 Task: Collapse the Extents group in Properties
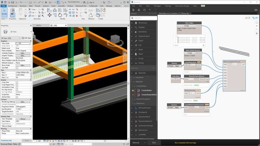tap(30, 80)
